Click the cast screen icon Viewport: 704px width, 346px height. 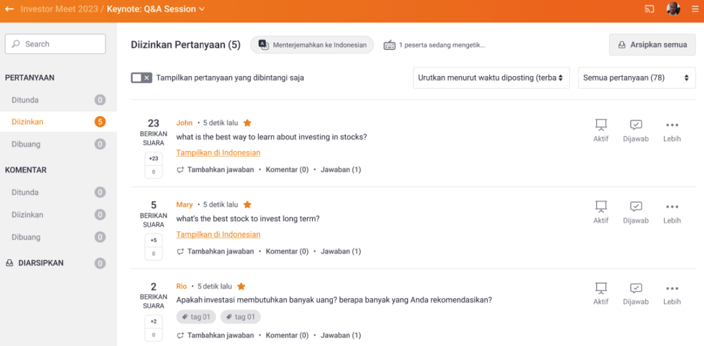pos(649,9)
